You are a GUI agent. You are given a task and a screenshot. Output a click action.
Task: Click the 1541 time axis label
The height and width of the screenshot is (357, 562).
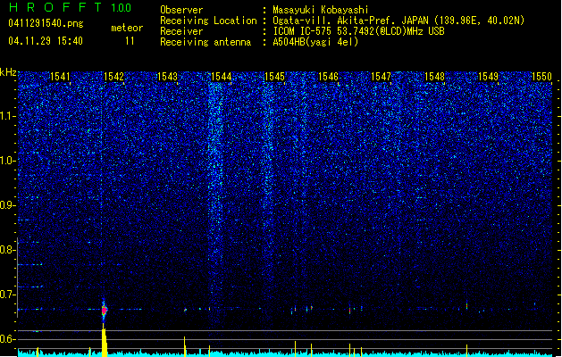60,77
